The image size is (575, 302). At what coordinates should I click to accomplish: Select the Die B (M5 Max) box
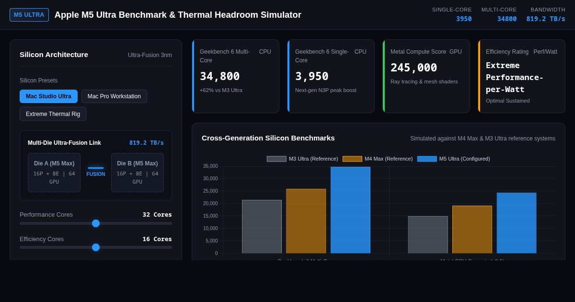coord(138,173)
